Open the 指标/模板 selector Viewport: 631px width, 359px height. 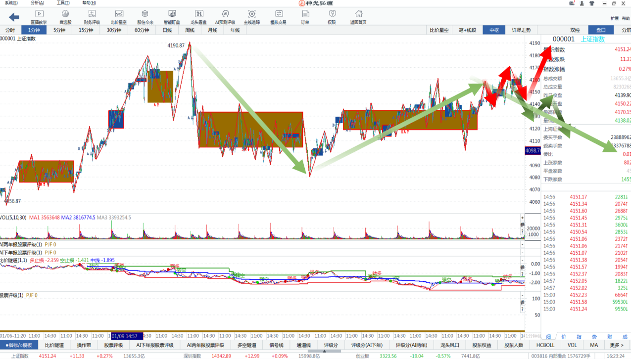click(19, 345)
